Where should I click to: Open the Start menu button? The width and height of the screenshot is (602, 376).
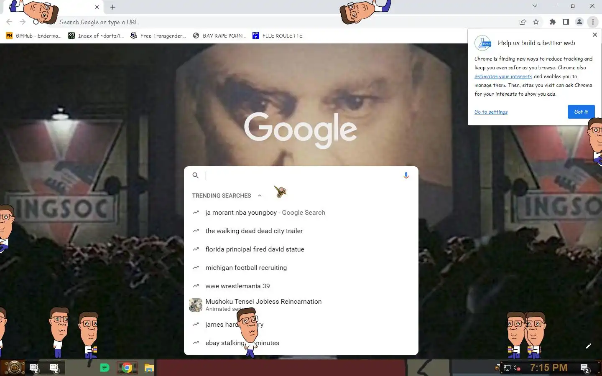click(x=14, y=368)
